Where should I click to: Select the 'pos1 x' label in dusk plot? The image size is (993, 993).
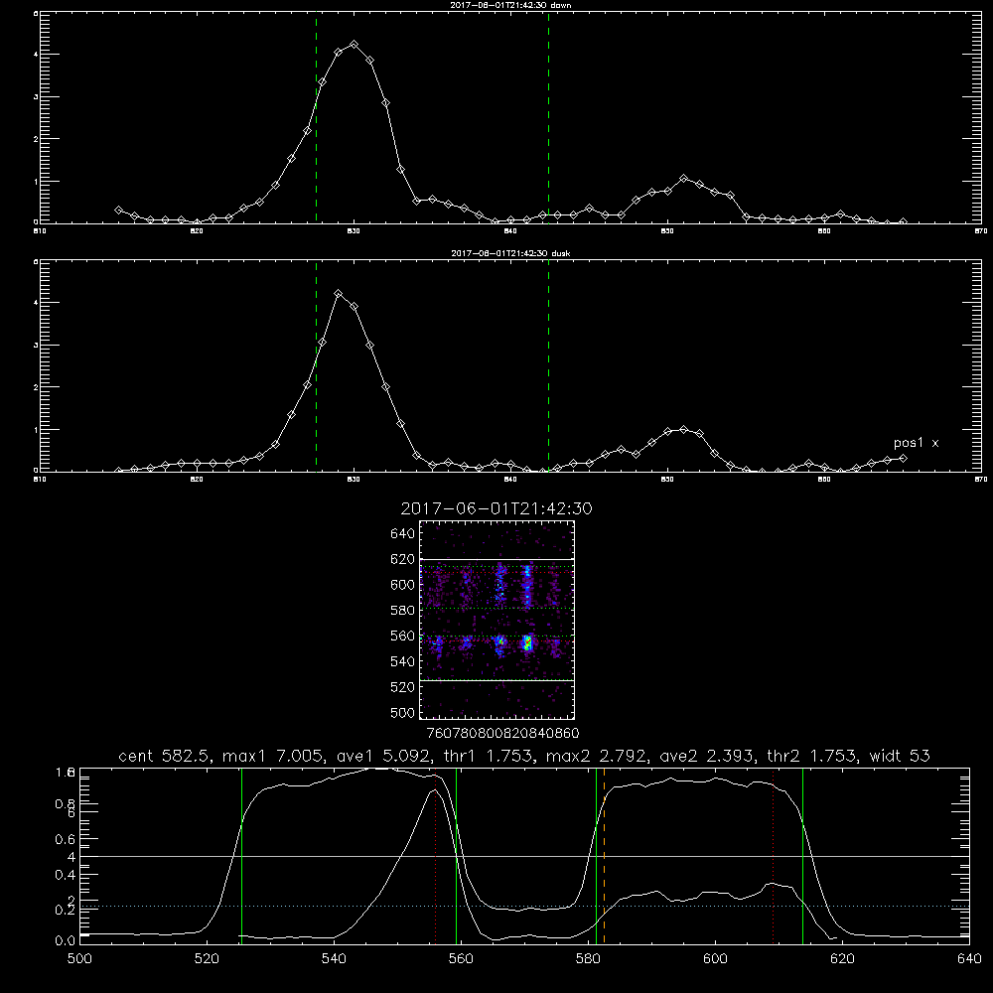pyautogui.click(x=916, y=443)
